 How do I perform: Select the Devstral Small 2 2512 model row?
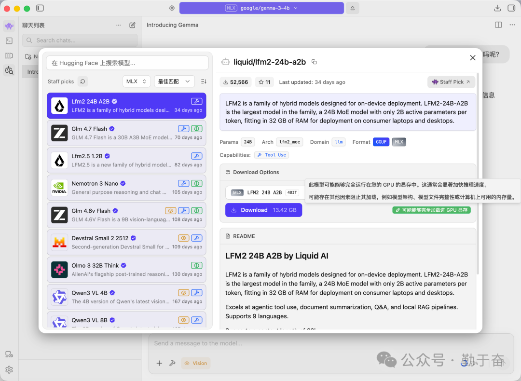pos(126,242)
